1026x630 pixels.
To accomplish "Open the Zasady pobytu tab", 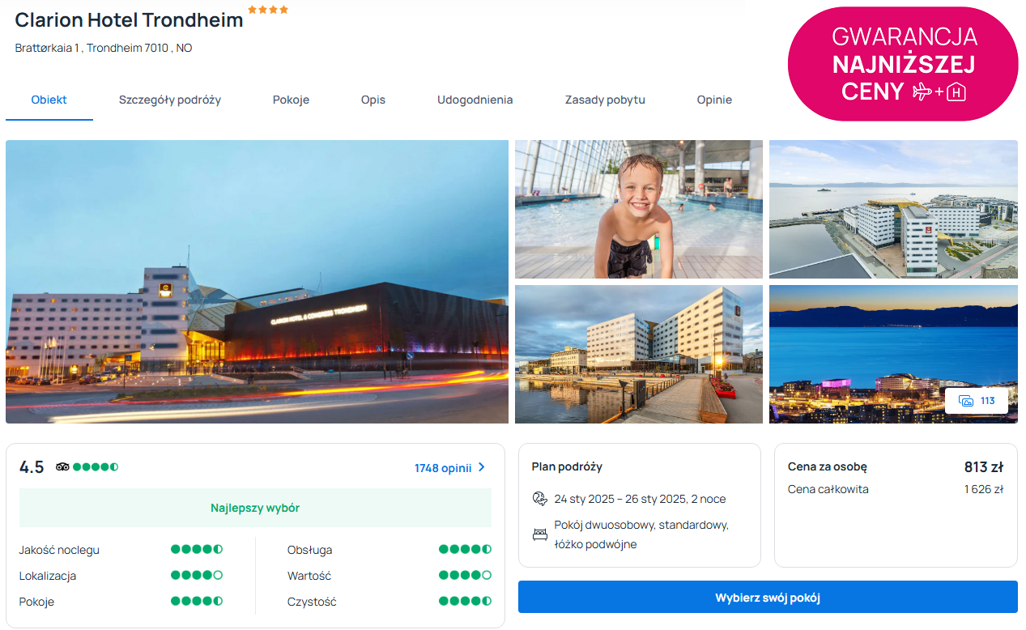I will pos(605,100).
